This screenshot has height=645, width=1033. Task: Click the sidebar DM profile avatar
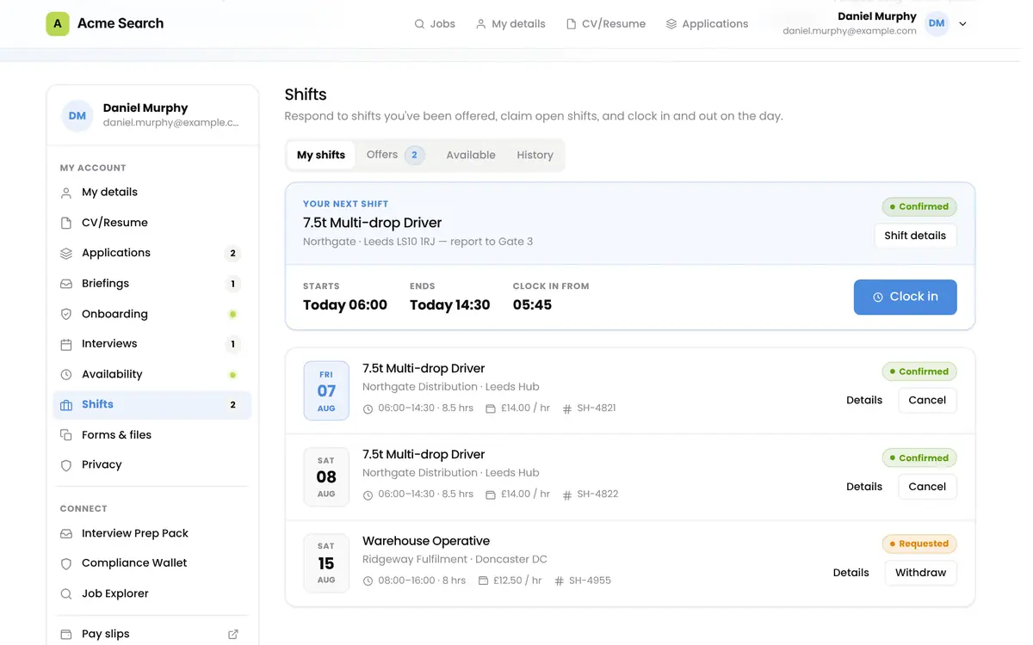pyautogui.click(x=77, y=116)
